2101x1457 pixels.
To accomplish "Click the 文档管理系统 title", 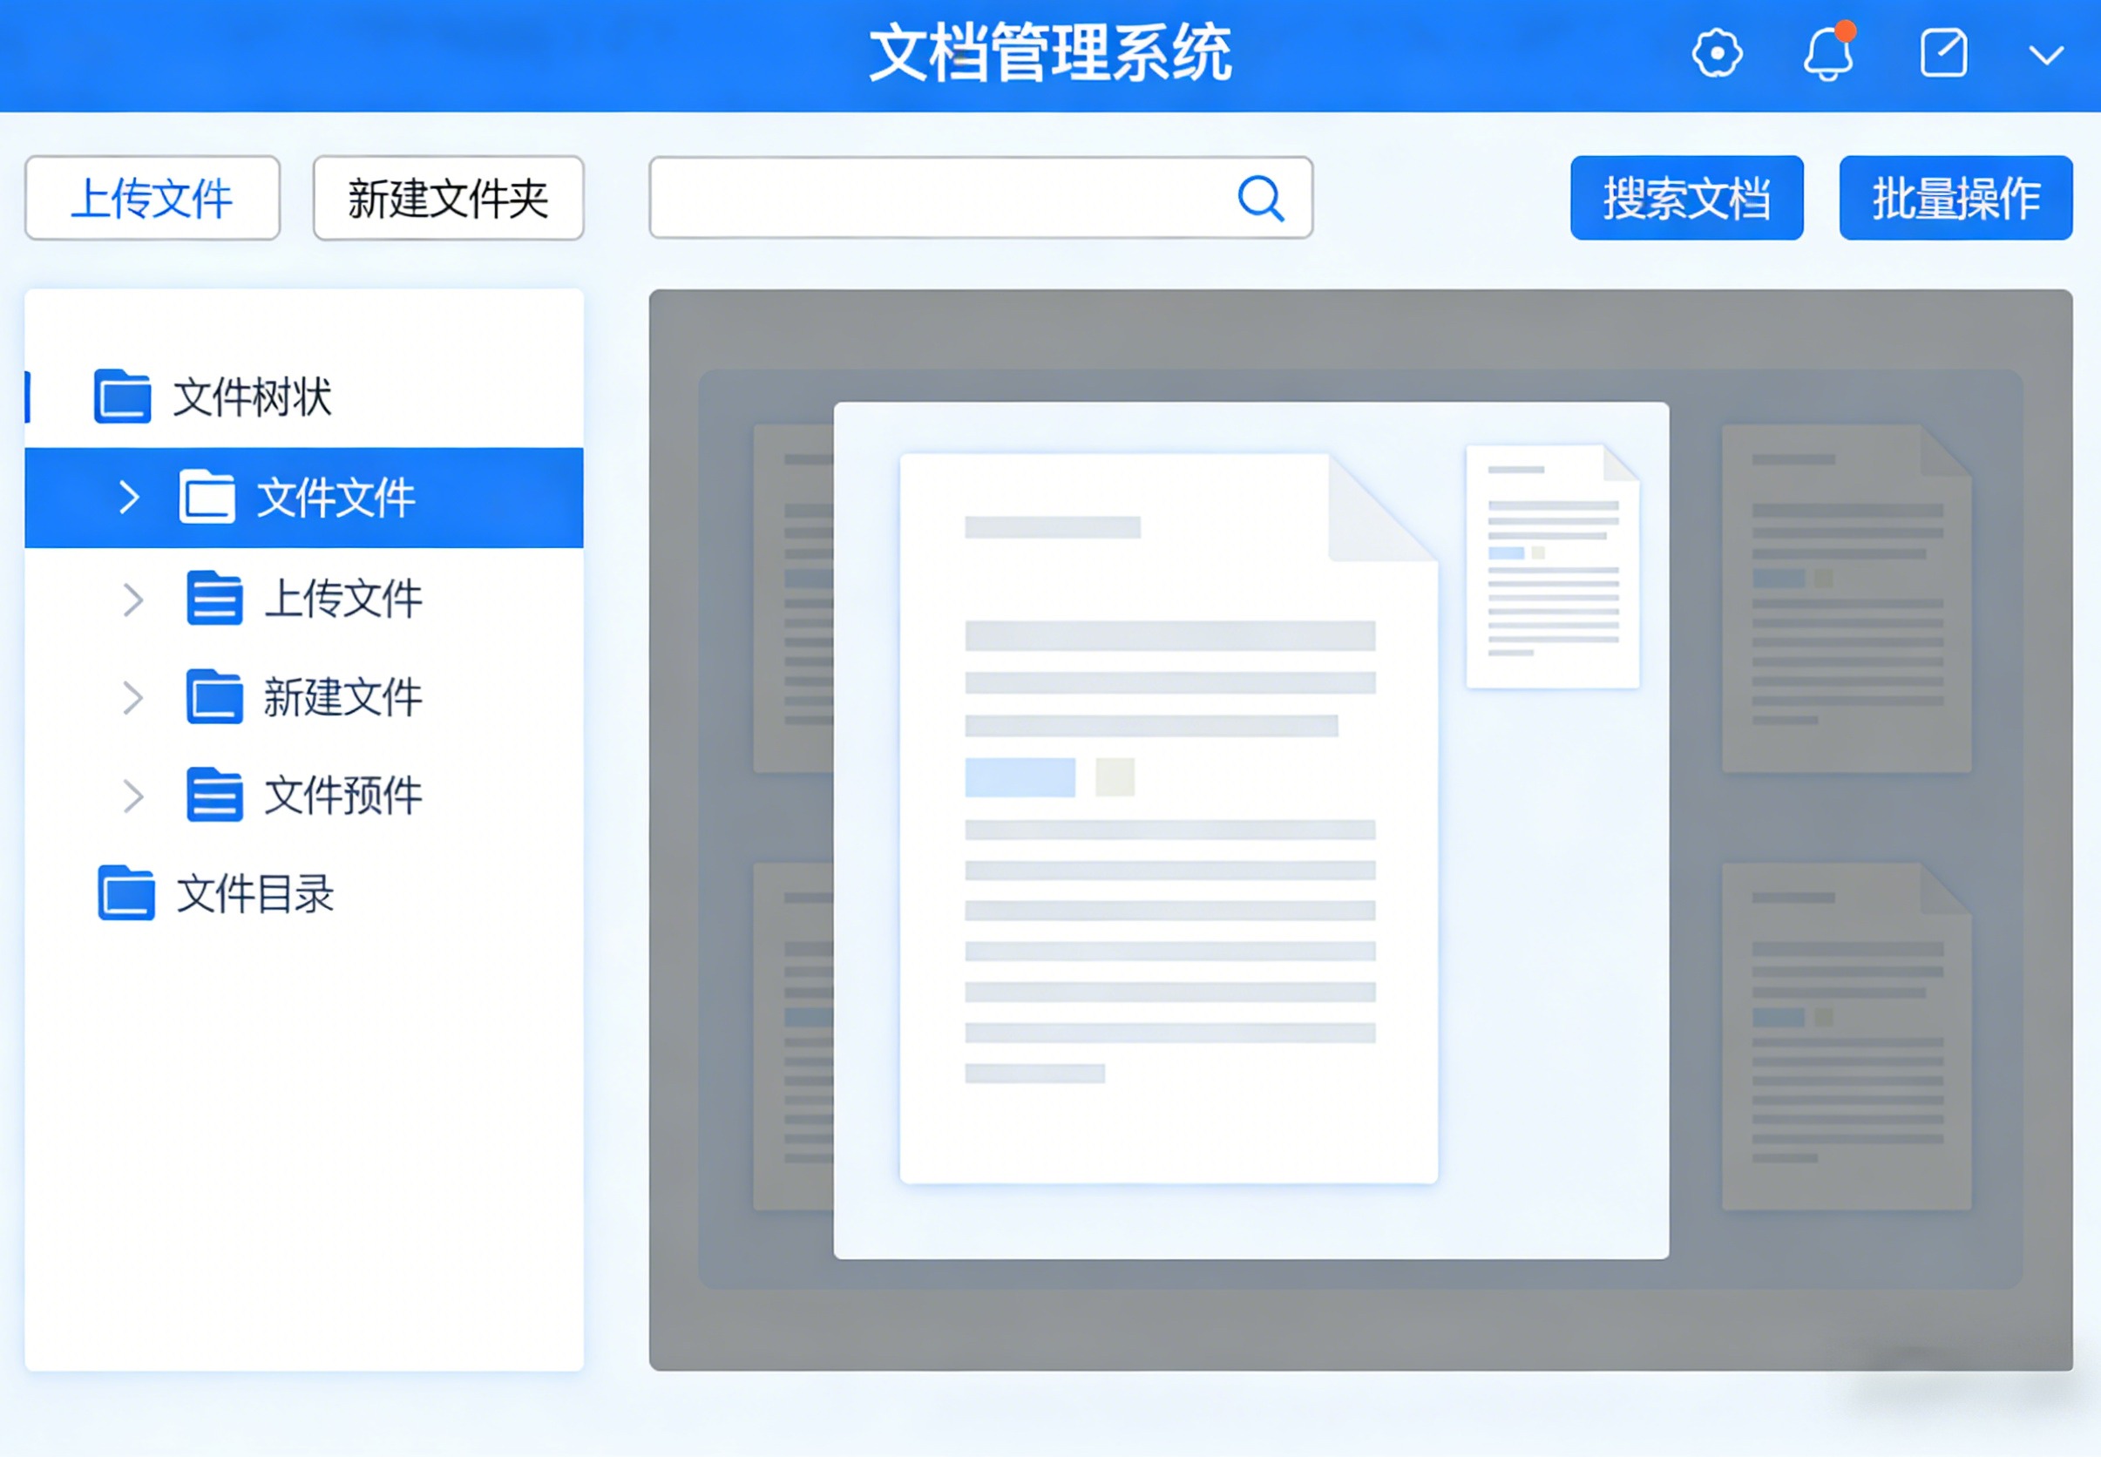I will (1051, 54).
